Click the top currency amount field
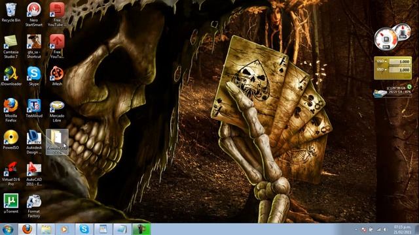 (400, 61)
